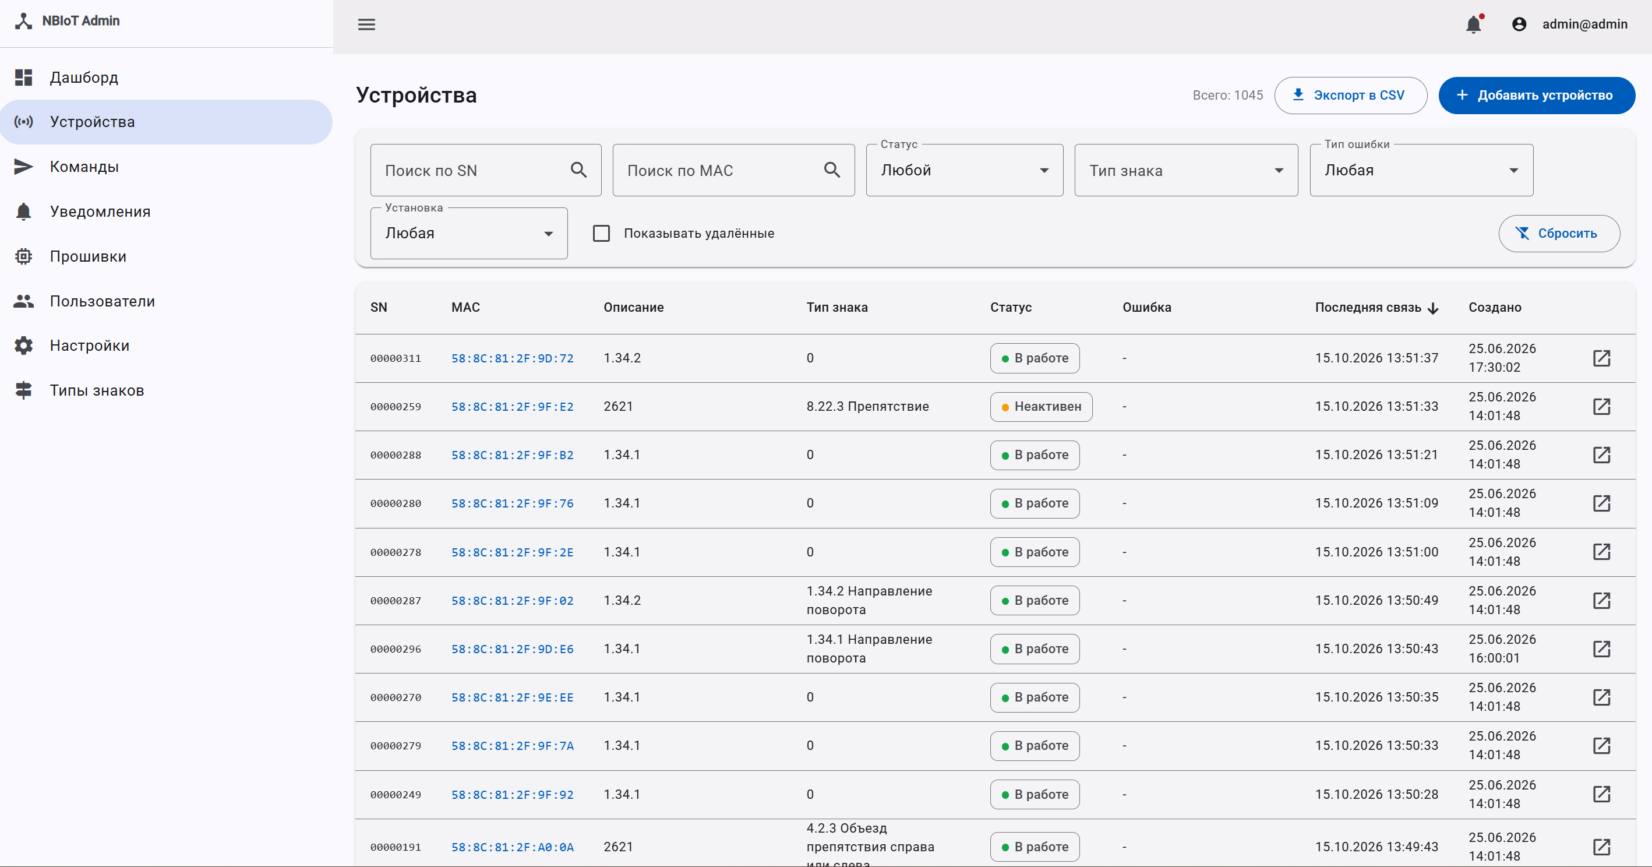This screenshot has height=867, width=1652.
Task: Expand the Тип ошибки dropdown
Action: point(1421,170)
